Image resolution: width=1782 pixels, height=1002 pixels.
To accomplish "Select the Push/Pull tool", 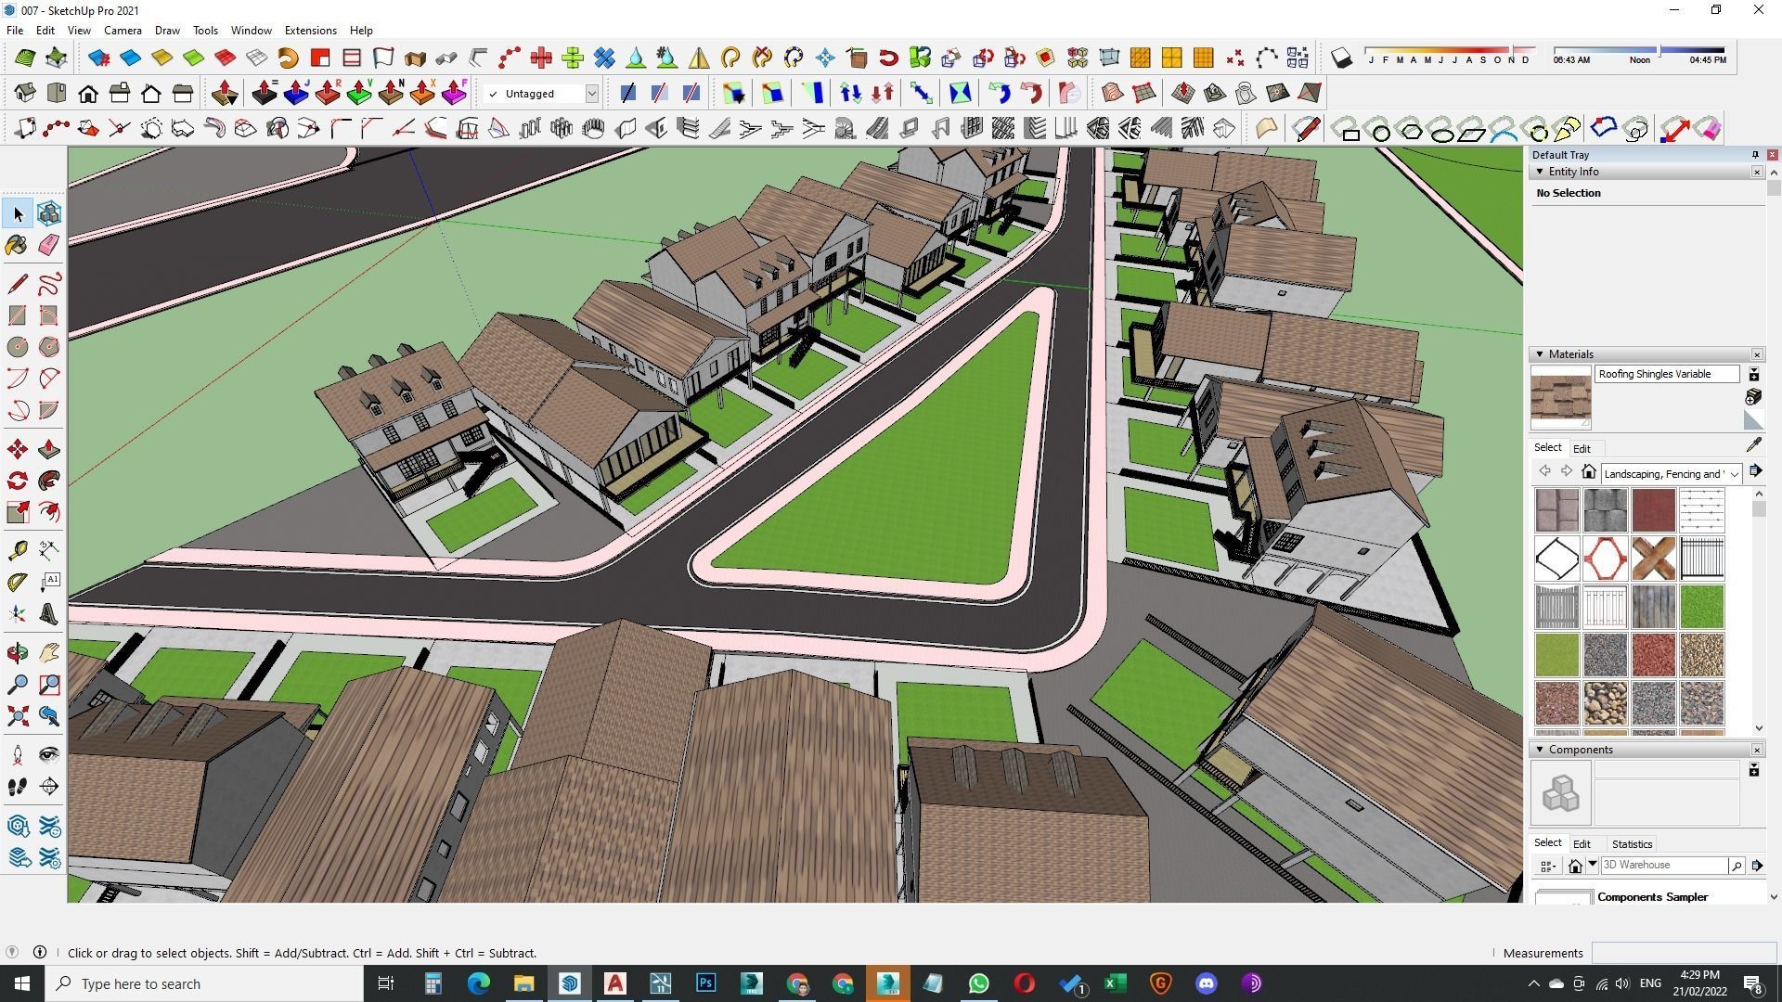I will tap(49, 449).
